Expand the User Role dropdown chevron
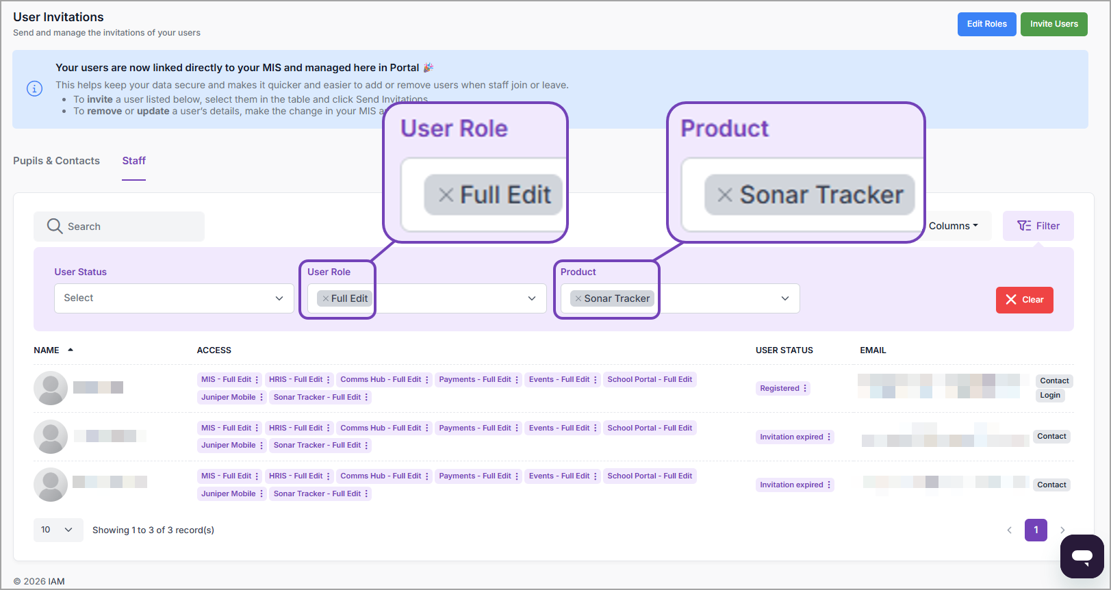This screenshot has width=1111, height=590. (532, 298)
